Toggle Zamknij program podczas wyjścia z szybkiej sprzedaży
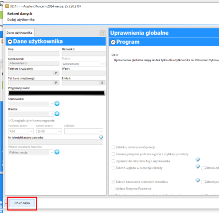 (113, 154)
